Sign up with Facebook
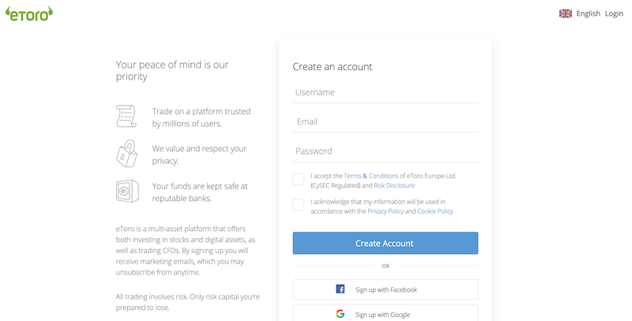632x321 pixels. pos(386,289)
